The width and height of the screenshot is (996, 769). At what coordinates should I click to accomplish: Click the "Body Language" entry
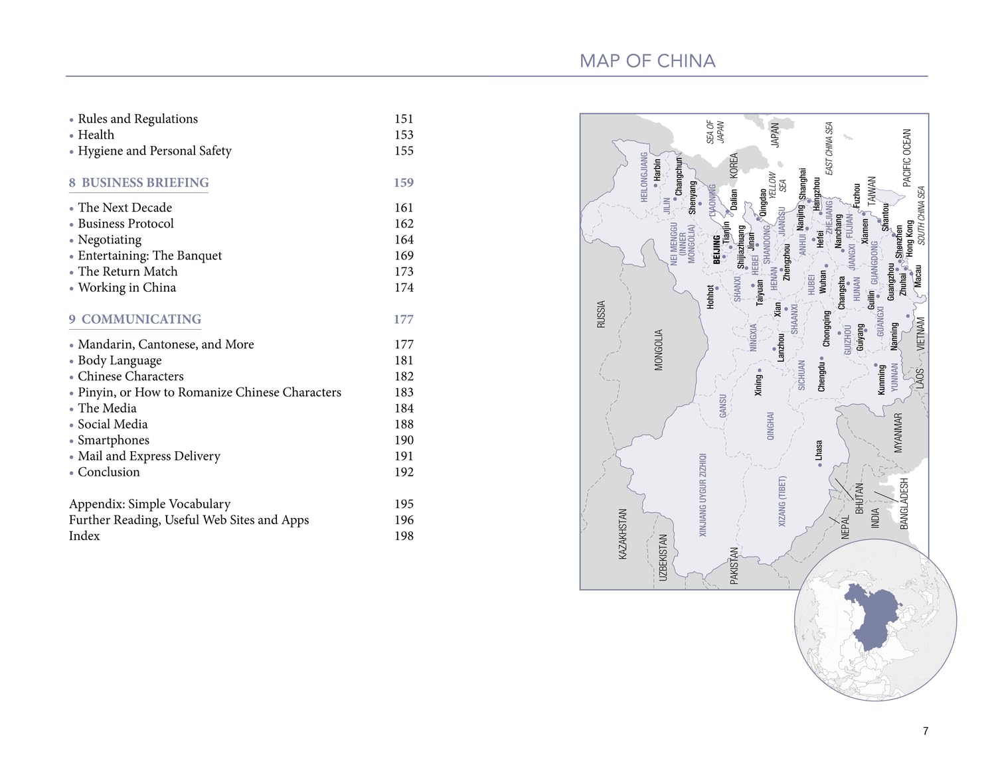tap(120, 360)
